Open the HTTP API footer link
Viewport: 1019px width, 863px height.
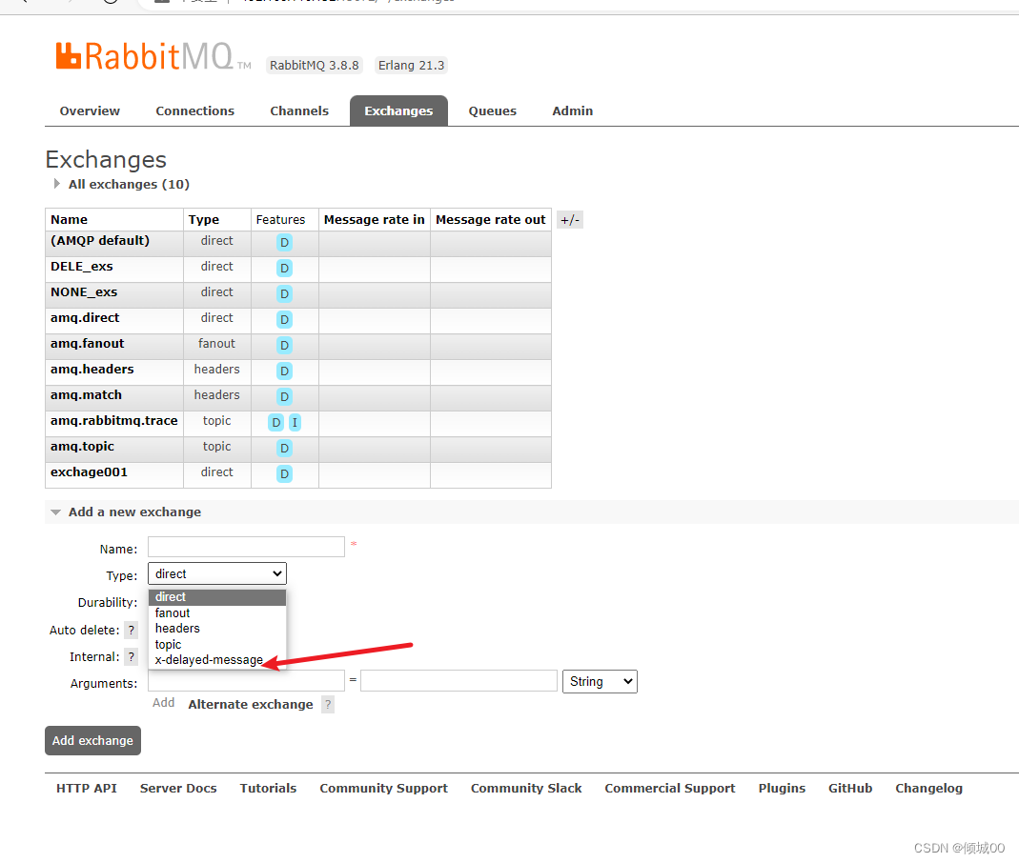tap(87, 789)
